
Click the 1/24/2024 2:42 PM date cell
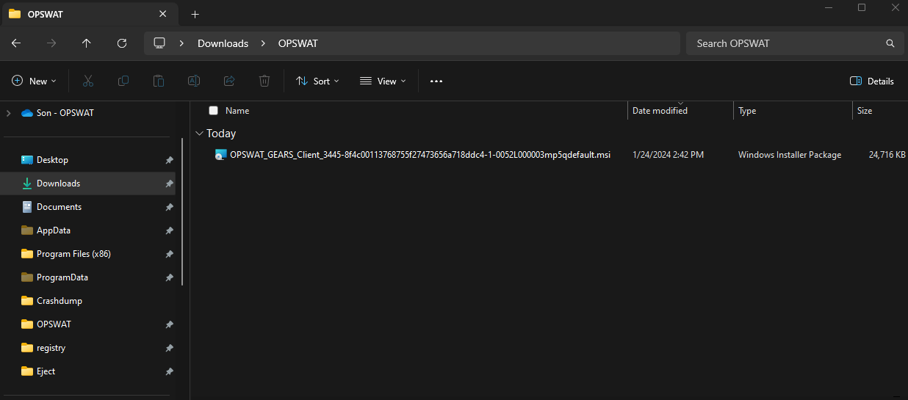point(668,155)
